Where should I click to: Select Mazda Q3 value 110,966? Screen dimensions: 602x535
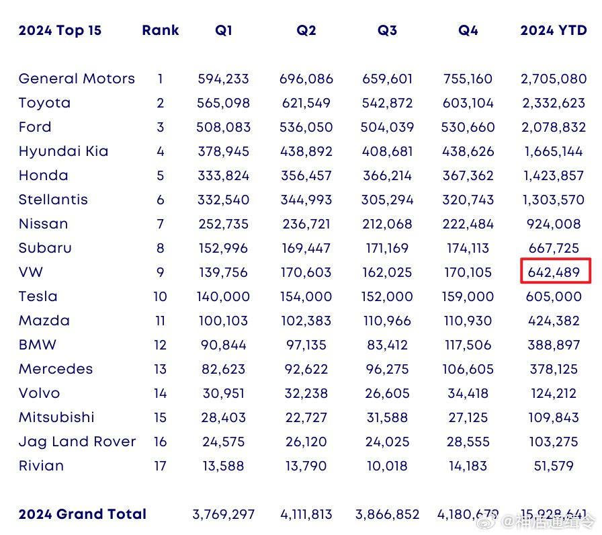click(x=387, y=321)
